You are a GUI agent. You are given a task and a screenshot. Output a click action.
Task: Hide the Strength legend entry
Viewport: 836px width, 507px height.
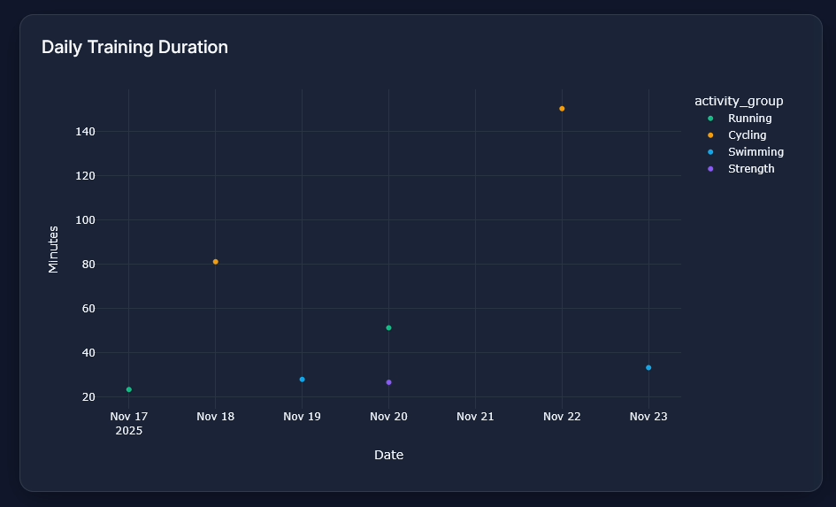coord(750,169)
